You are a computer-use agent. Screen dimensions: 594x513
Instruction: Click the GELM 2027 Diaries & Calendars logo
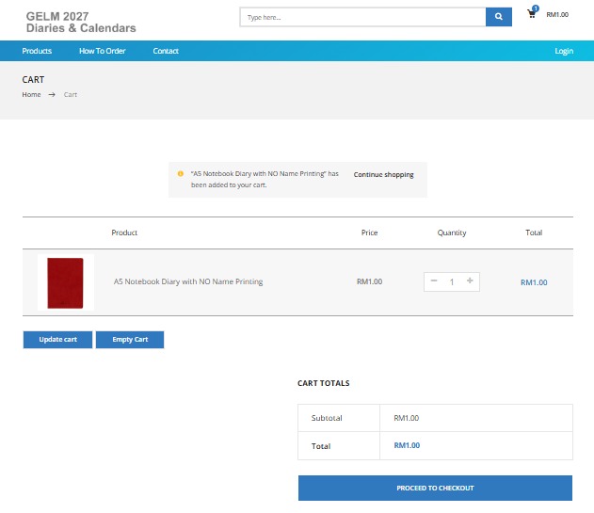tap(81, 22)
